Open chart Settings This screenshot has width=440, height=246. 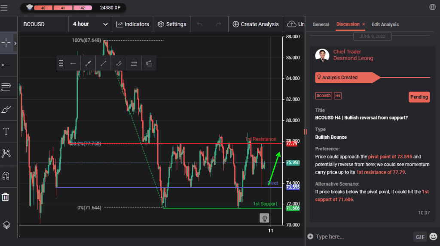(172, 24)
